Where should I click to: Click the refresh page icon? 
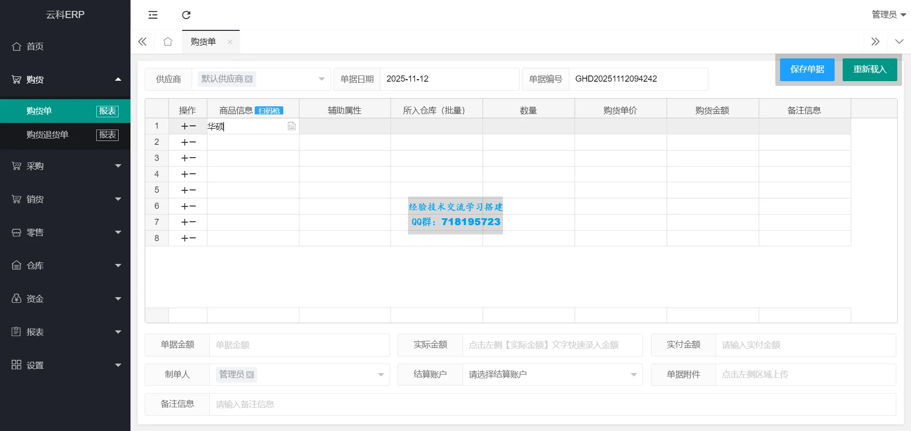click(186, 15)
